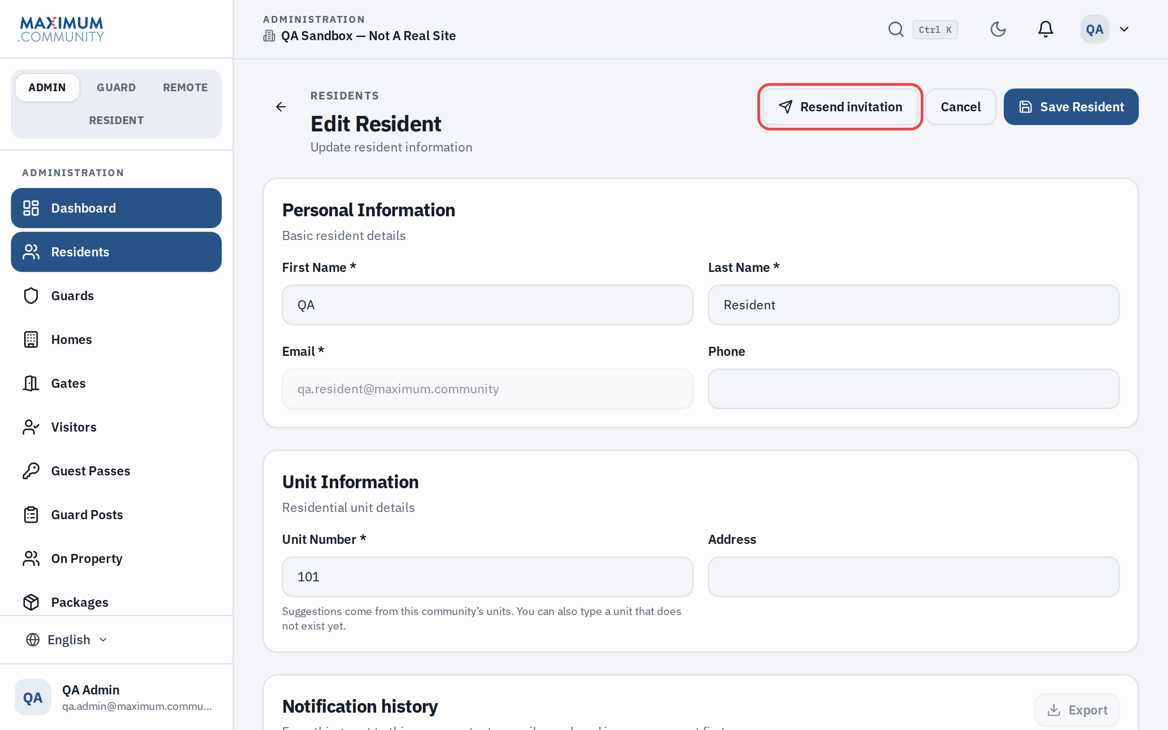The image size is (1168, 730).
Task: Click the Guards shield icon
Action: coord(31,296)
